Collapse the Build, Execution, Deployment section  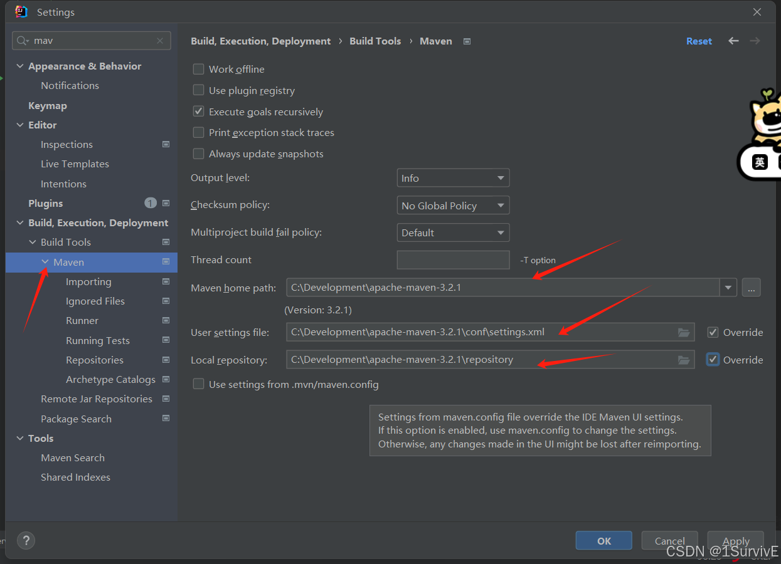pos(20,222)
